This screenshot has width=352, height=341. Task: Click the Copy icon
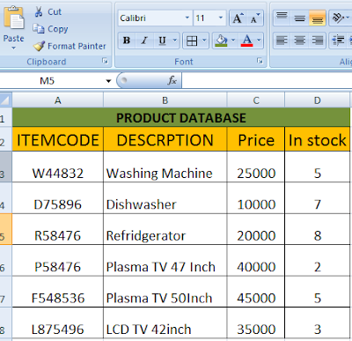(39, 29)
